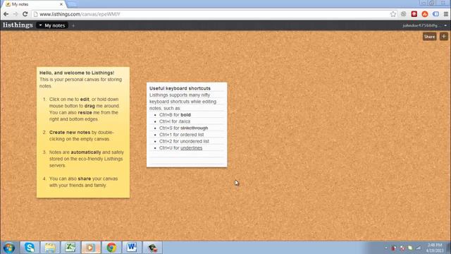This screenshot has height=254, width=451.
Task: Click the system tray clock
Action: pyautogui.click(x=434, y=248)
